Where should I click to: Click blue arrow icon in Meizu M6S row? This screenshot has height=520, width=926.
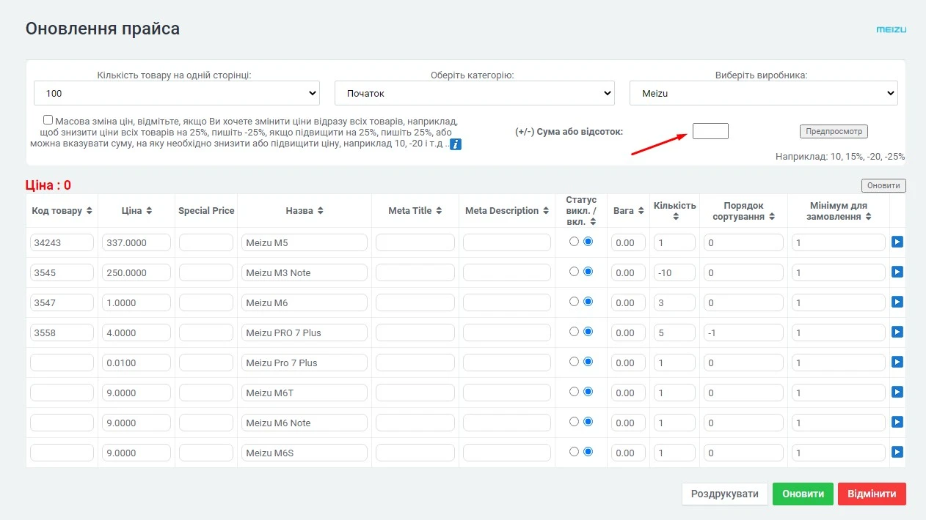(897, 452)
